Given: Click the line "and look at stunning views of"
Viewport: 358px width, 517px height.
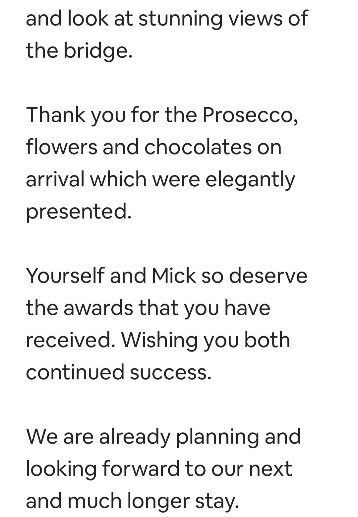Looking at the screenshot, I should coord(167,19).
